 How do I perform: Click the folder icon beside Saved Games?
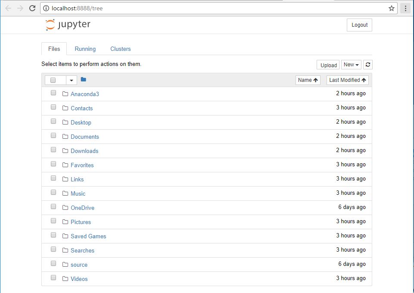point(65,236)
